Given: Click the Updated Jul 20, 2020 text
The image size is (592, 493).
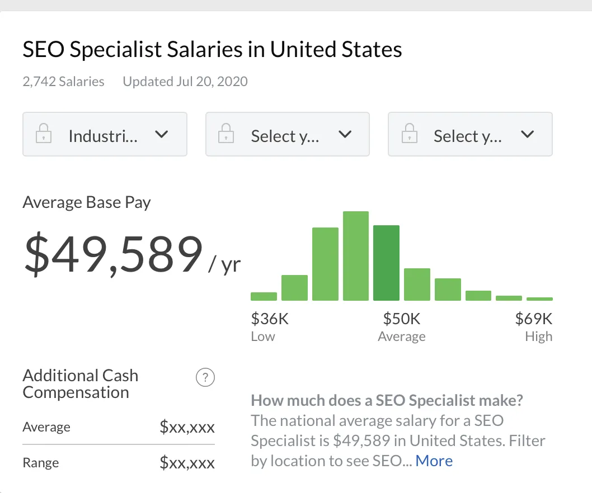Looking at the screenshot, I should 185,82.
